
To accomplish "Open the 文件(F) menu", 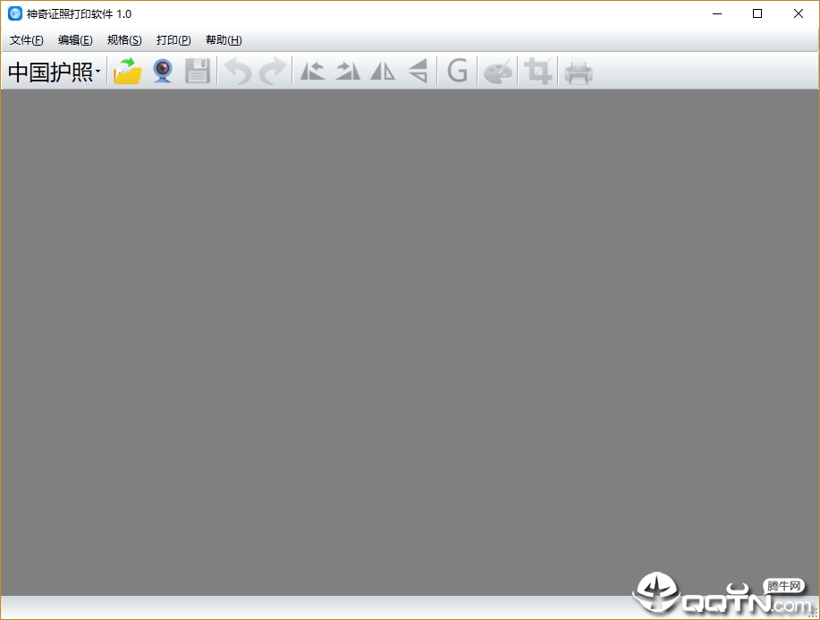I will tap(26, 40).
